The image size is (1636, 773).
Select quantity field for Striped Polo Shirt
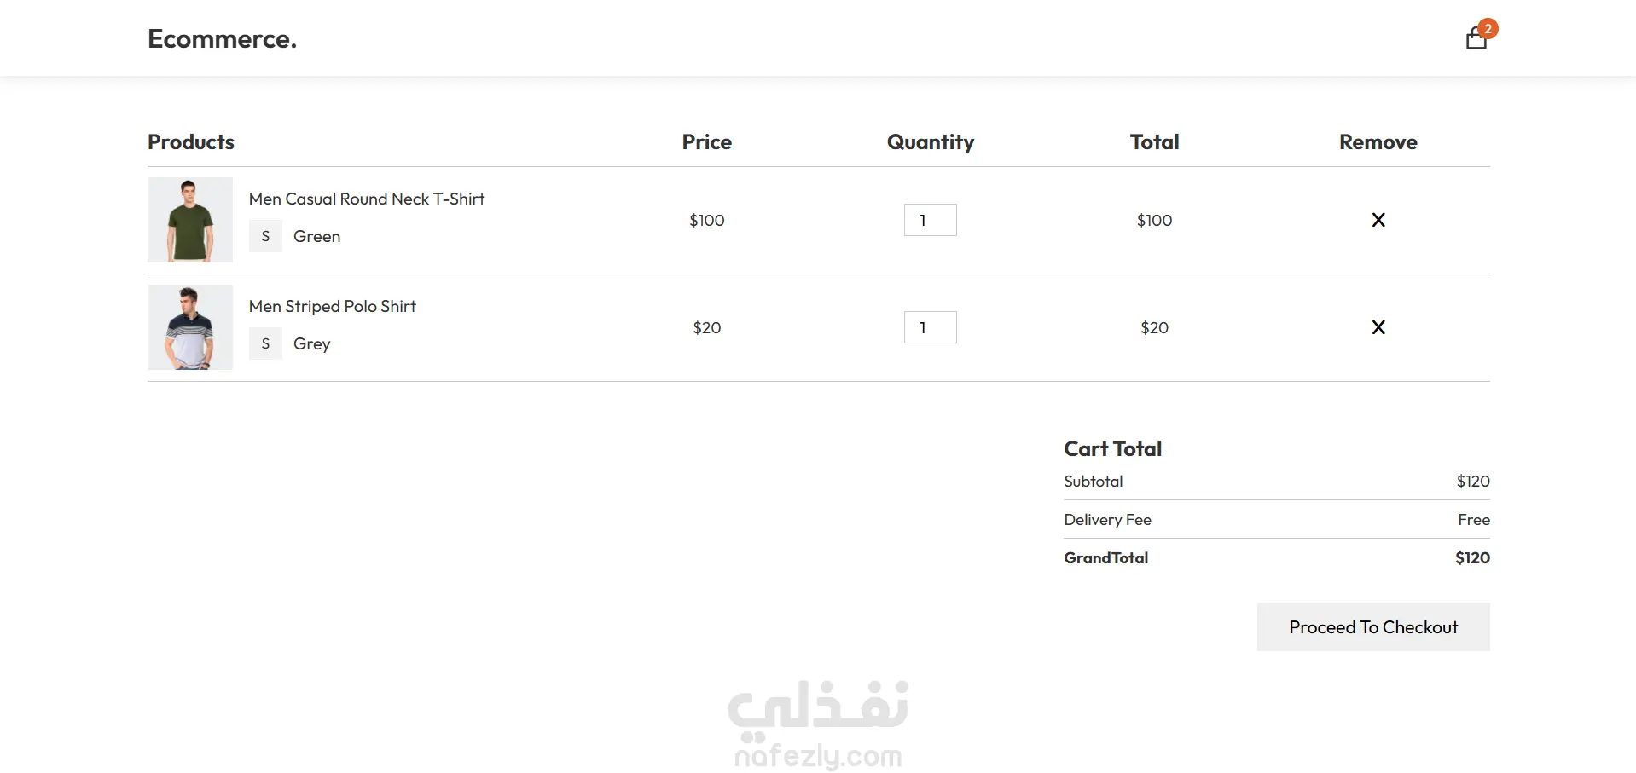click(x=931, y=327)
